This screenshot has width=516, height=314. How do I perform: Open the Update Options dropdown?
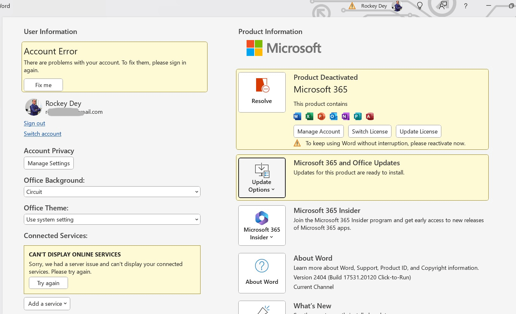[x=262, y=178]
